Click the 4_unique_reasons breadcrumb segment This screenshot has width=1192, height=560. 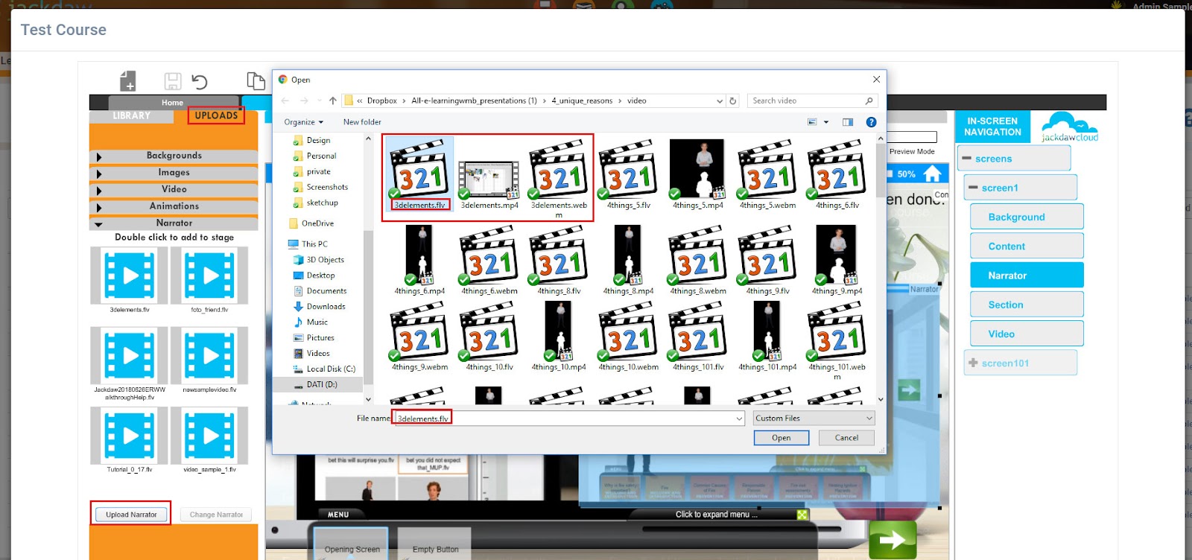point(582,101)
